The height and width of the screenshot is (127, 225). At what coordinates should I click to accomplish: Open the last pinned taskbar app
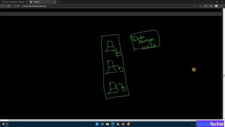tap(128, 124)
